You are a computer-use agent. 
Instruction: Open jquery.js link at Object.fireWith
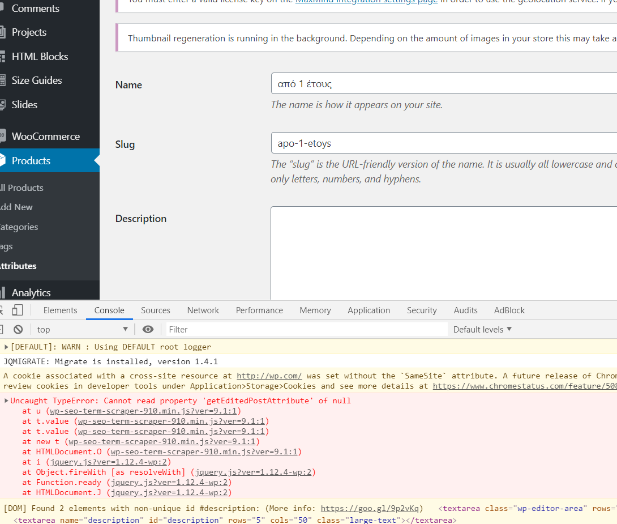tap(254, 472)
